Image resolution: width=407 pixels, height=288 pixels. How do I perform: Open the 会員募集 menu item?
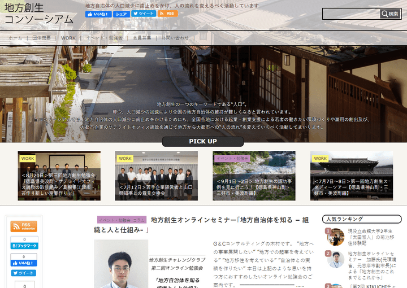pyautogui.click(x=142, y=38)
